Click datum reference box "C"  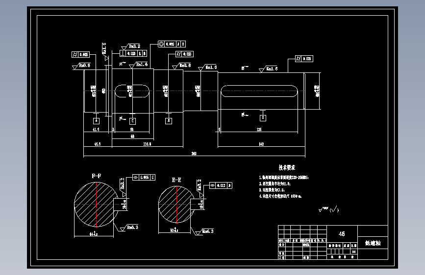(132, 121)
